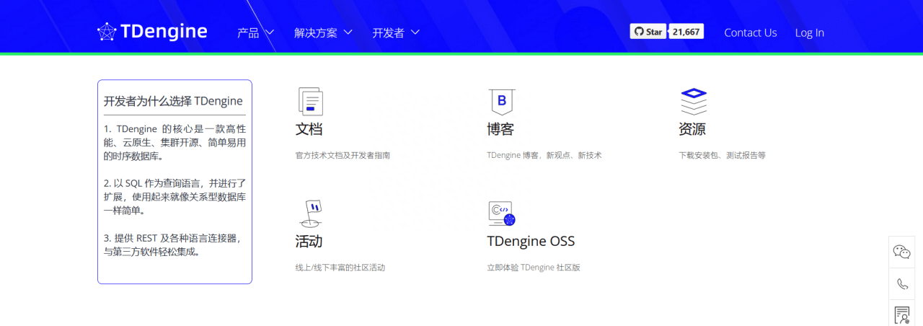Click the phone icon in sidebar

click(901, 283)
